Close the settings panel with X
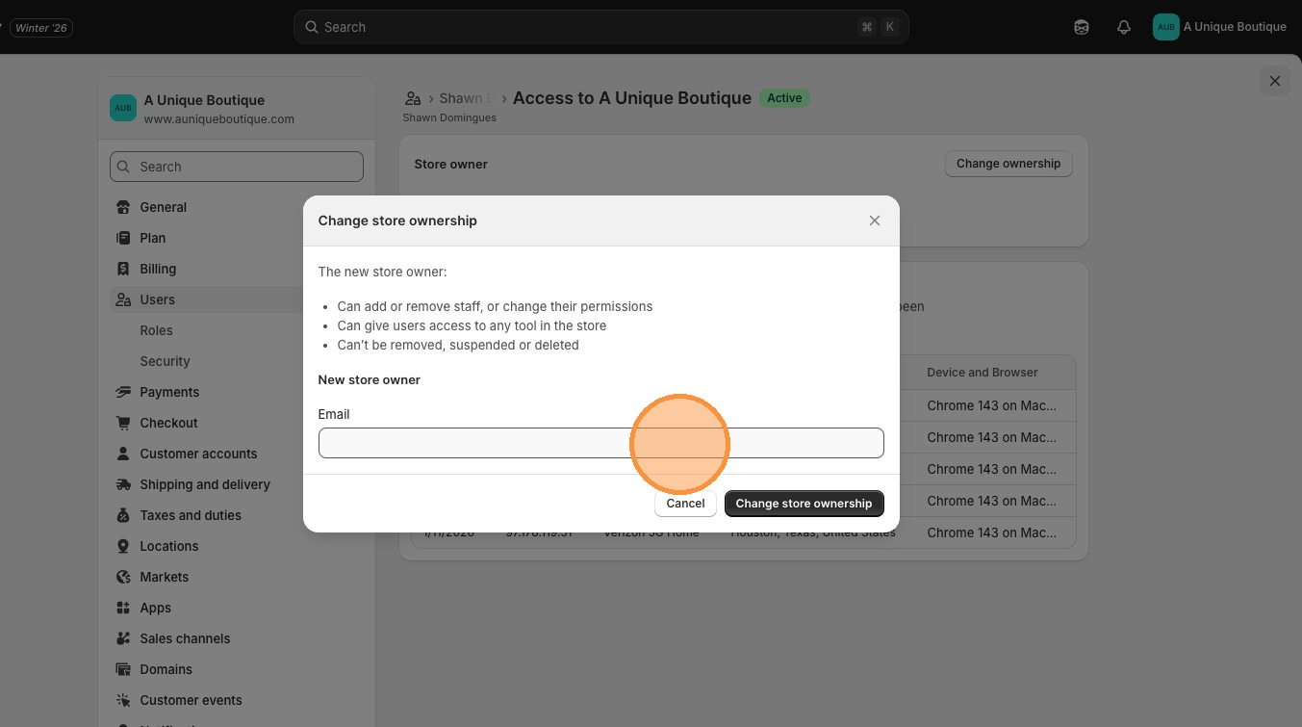Viewport: 1302px width, 727px height. 1275,81
